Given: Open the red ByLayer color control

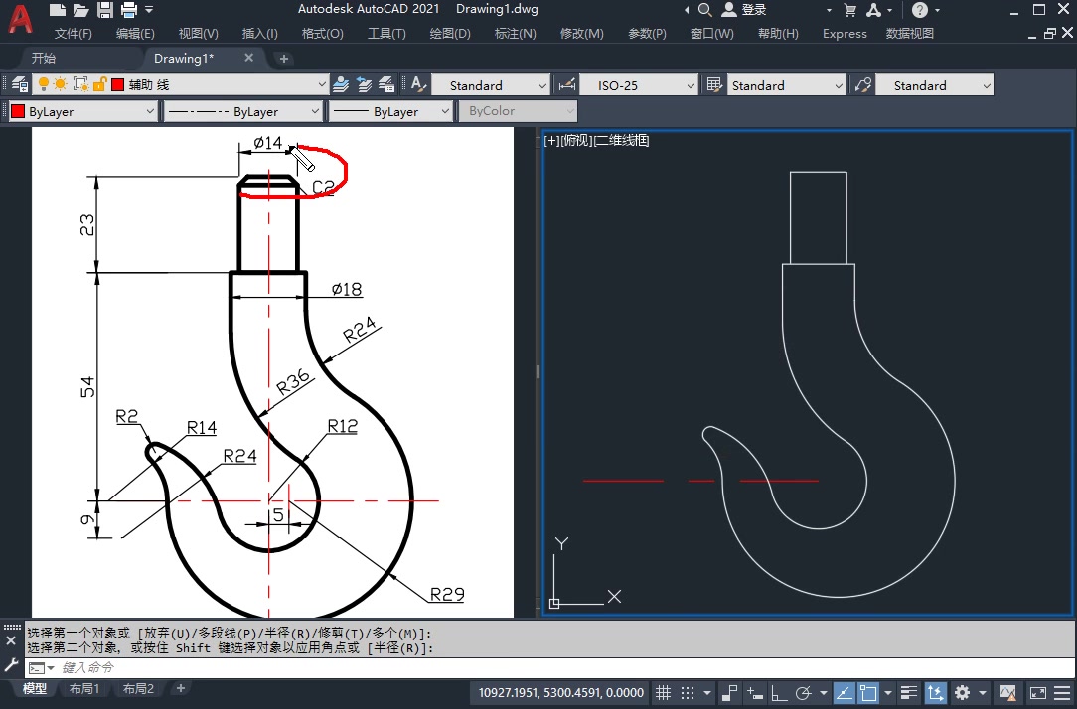Looking at the screenshot, I should [x=81, y=112].
